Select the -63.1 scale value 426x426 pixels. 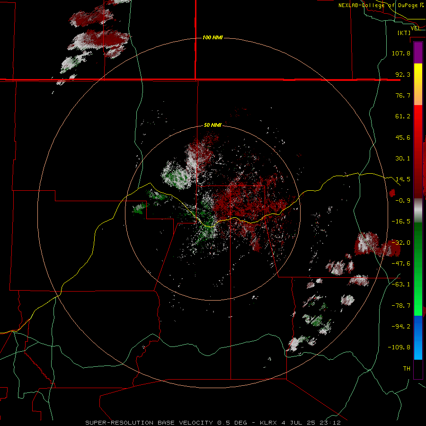tap(401, 284)
